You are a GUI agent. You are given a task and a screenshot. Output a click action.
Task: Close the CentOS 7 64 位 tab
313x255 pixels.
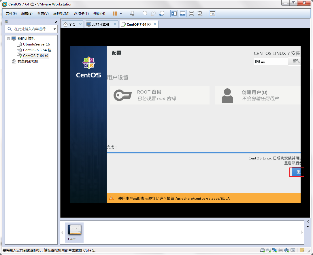click(x=155, y=24)
